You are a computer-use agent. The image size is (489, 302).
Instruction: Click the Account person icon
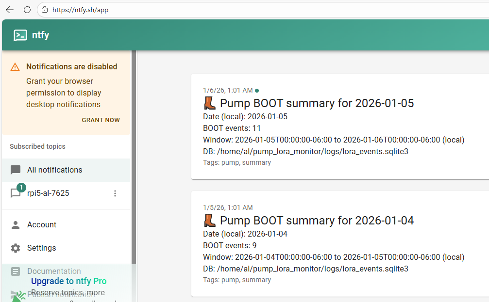click(x=16, y=225)
